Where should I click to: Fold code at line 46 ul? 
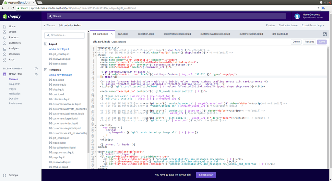click(96, 157)
